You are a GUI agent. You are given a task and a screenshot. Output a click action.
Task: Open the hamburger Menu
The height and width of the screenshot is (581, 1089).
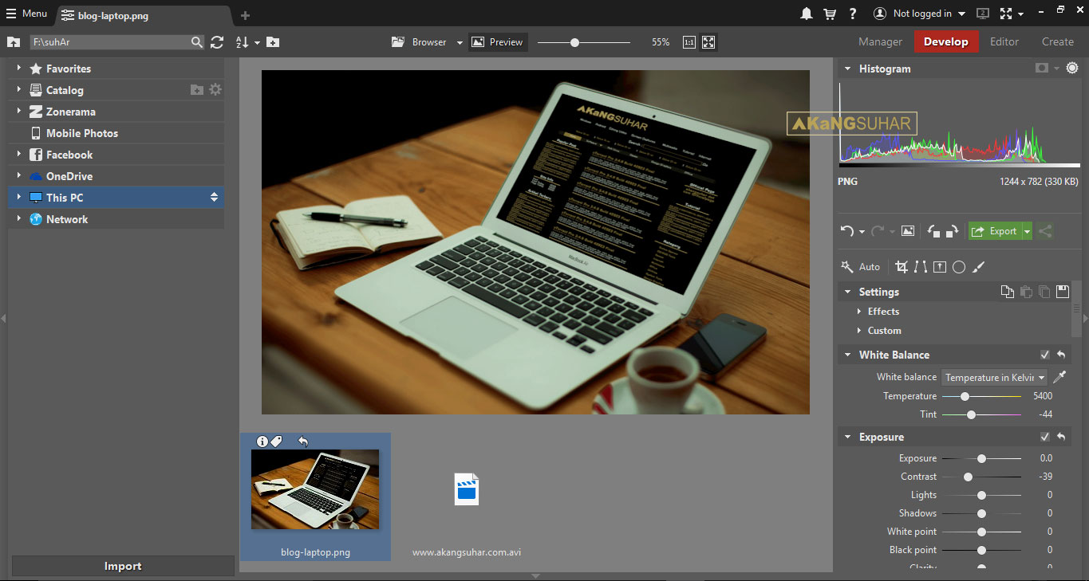(x=26, y=14)
